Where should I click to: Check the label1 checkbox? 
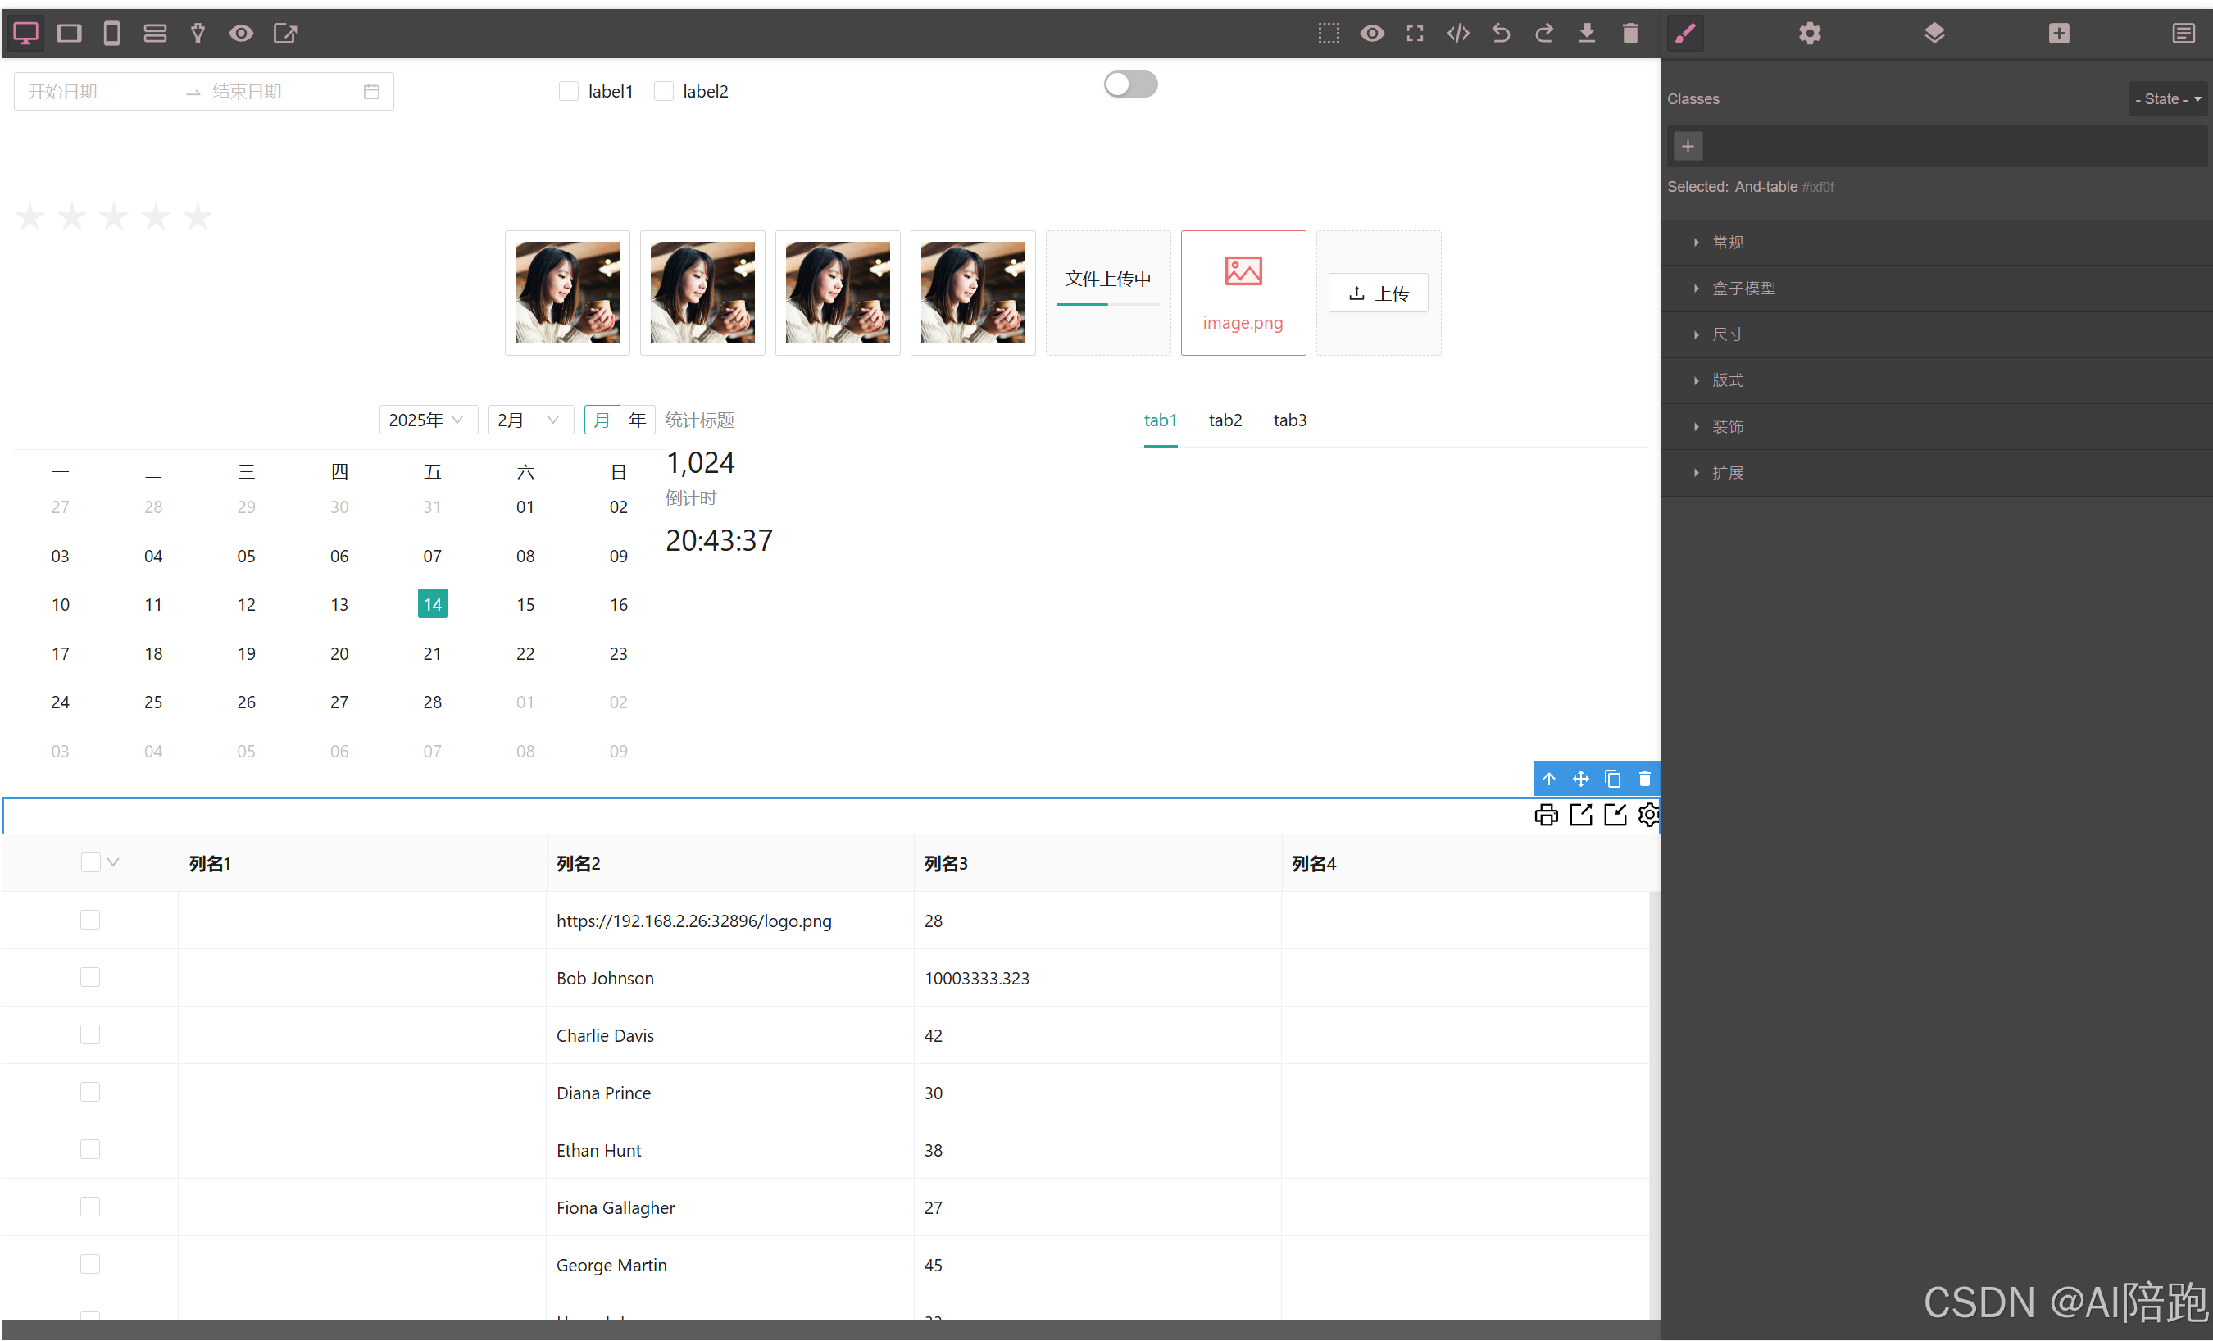[569, 91]
